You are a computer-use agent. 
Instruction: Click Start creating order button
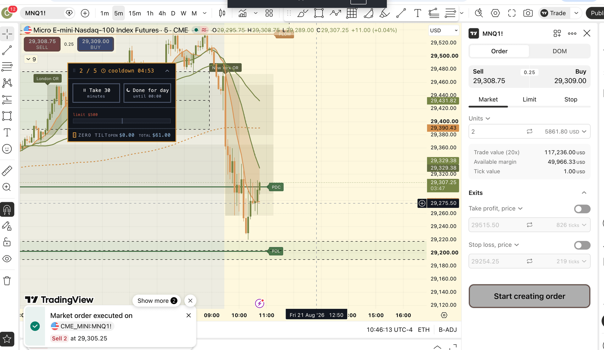[x=529, y=296]
